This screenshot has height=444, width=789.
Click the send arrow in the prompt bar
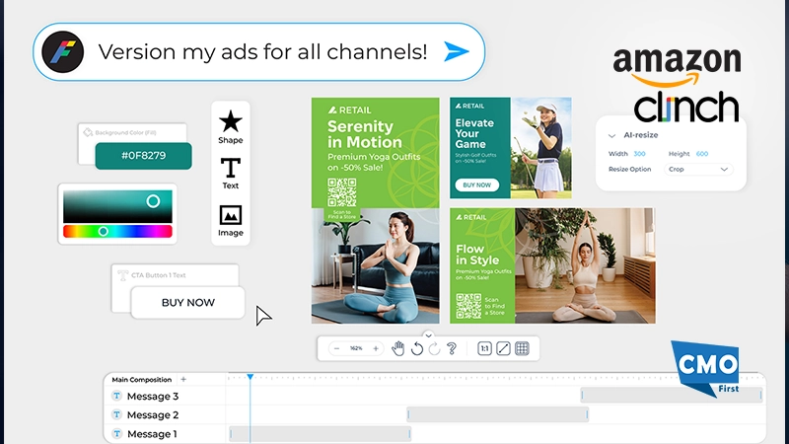coord(456,52)
